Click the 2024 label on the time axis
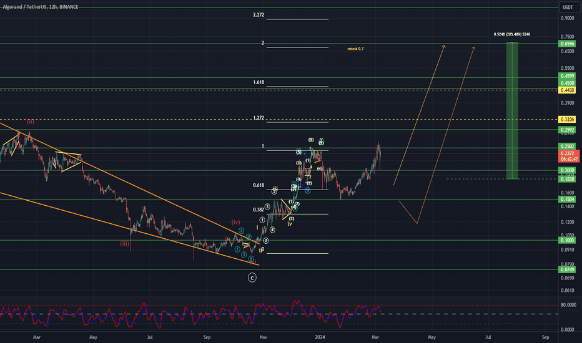 click(x=320, y=337)
